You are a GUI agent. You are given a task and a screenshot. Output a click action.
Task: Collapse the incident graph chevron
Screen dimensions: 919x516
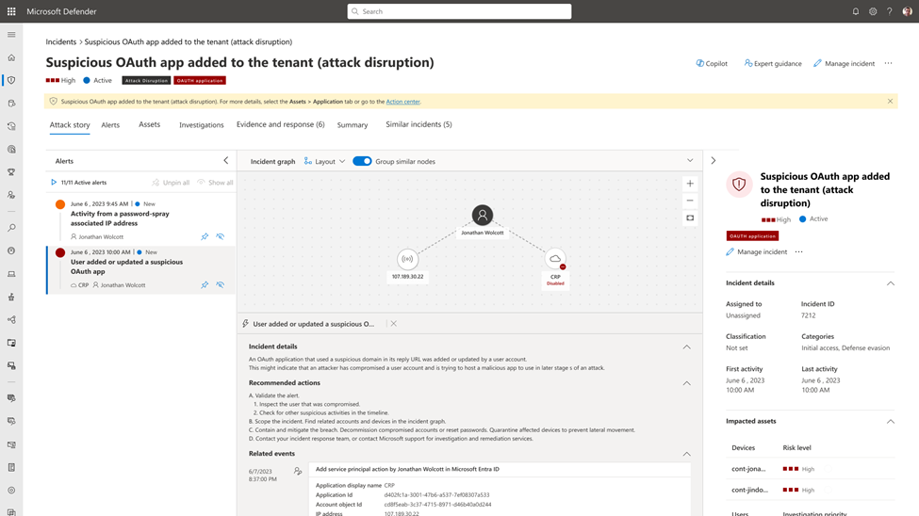point(690,160)
